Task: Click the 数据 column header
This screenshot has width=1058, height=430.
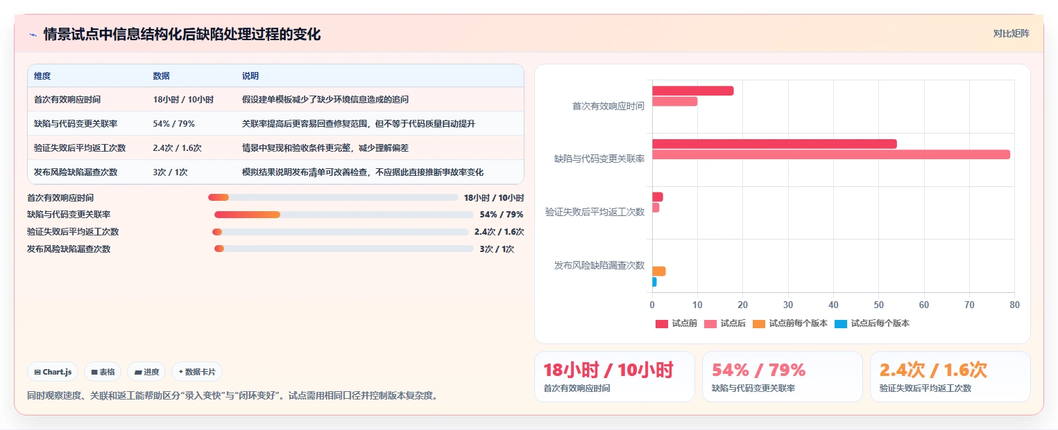Action: coord(162,76)
